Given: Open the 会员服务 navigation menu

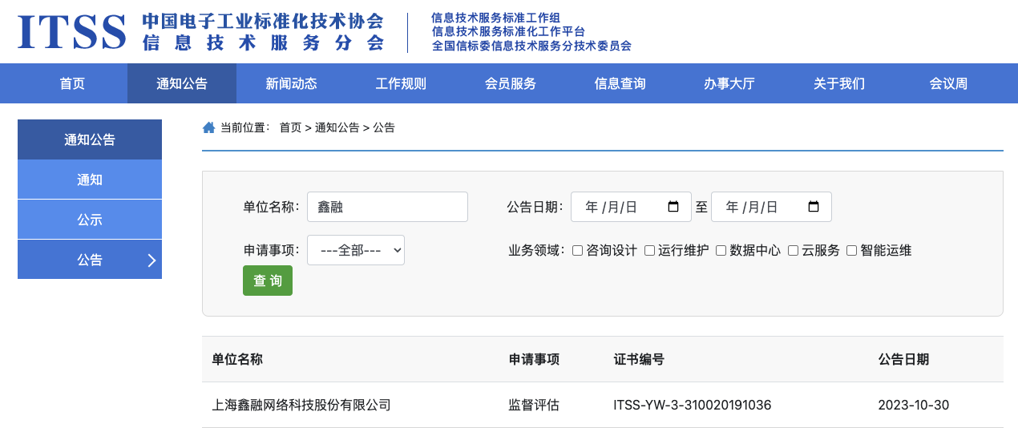Looking at the screenshot, I should (510, 83).
